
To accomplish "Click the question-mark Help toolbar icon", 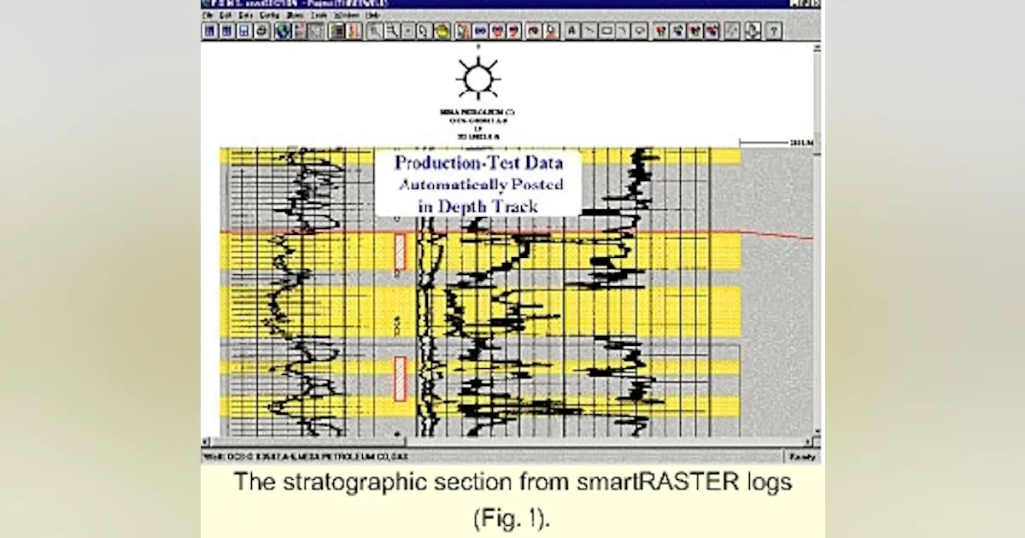I will (x=773, y=31).
